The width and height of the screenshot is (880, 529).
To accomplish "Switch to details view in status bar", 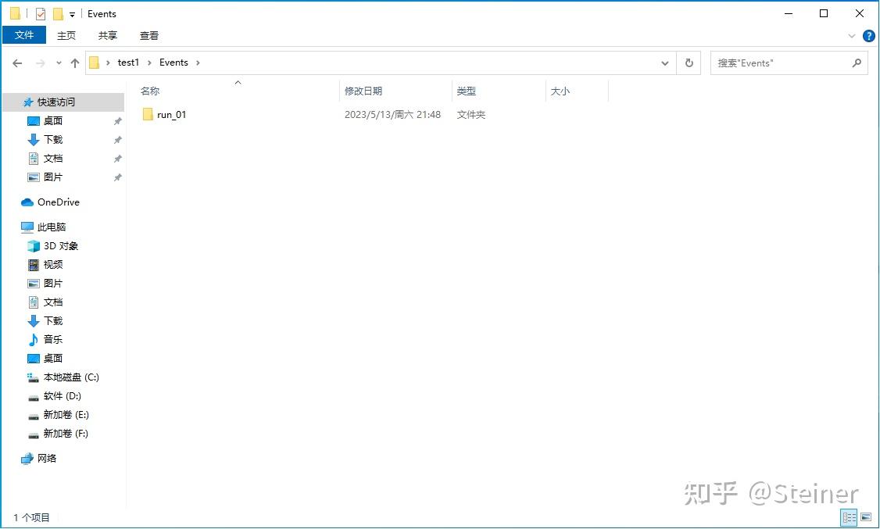I will tap(849, 517).
